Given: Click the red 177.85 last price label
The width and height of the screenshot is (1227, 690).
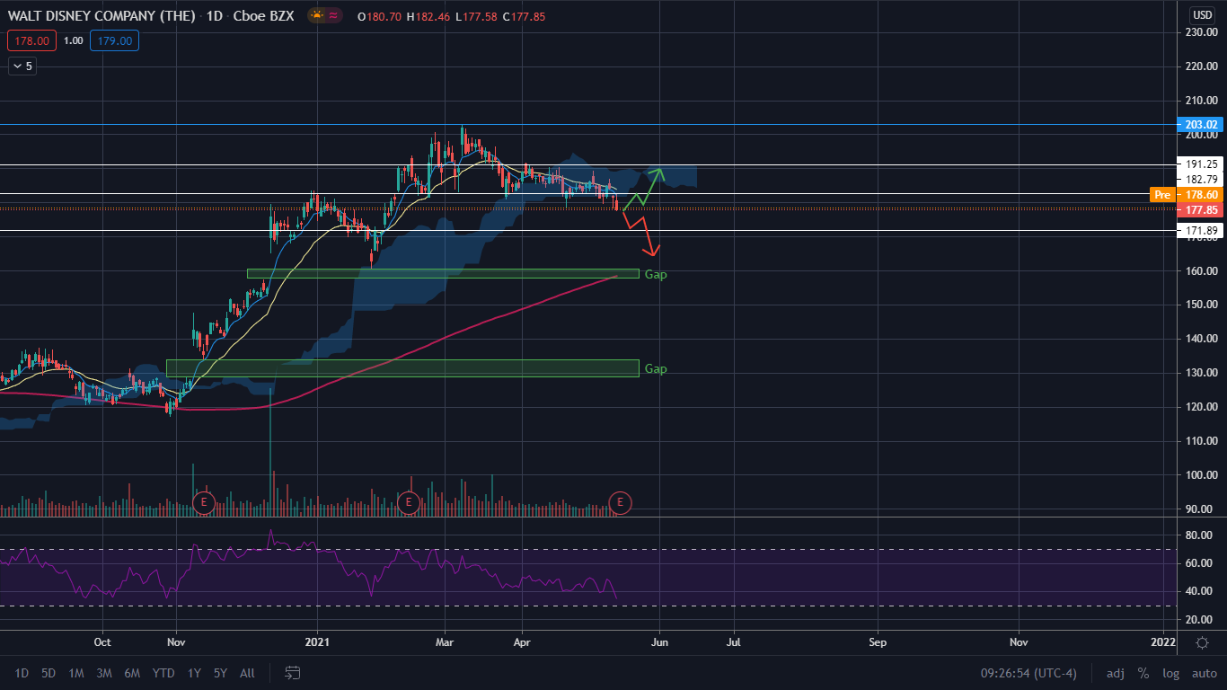Looking at the screenshot, I should (x=1201, y=209).
